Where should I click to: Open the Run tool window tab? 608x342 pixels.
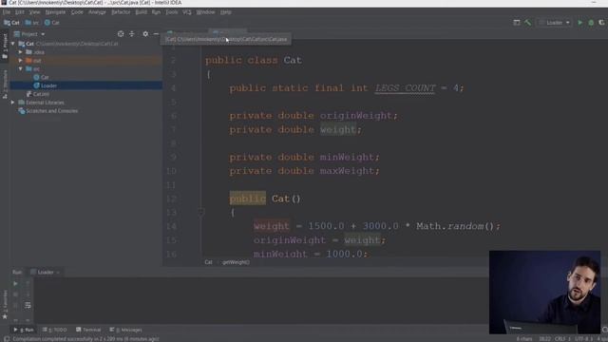[x=24, y=330]
